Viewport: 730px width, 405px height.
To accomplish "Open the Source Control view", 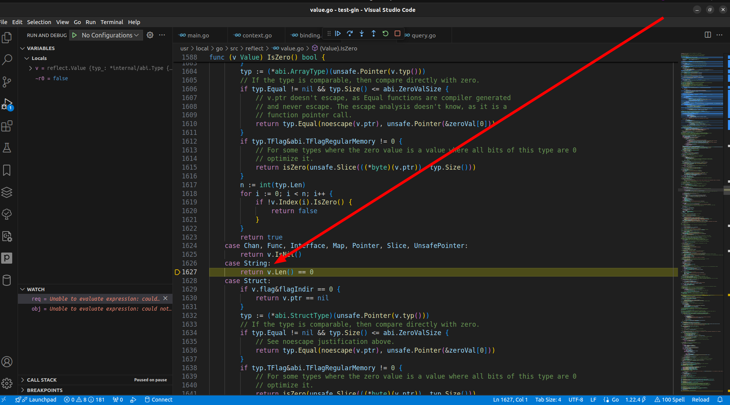I will click(x=7, y=81).
